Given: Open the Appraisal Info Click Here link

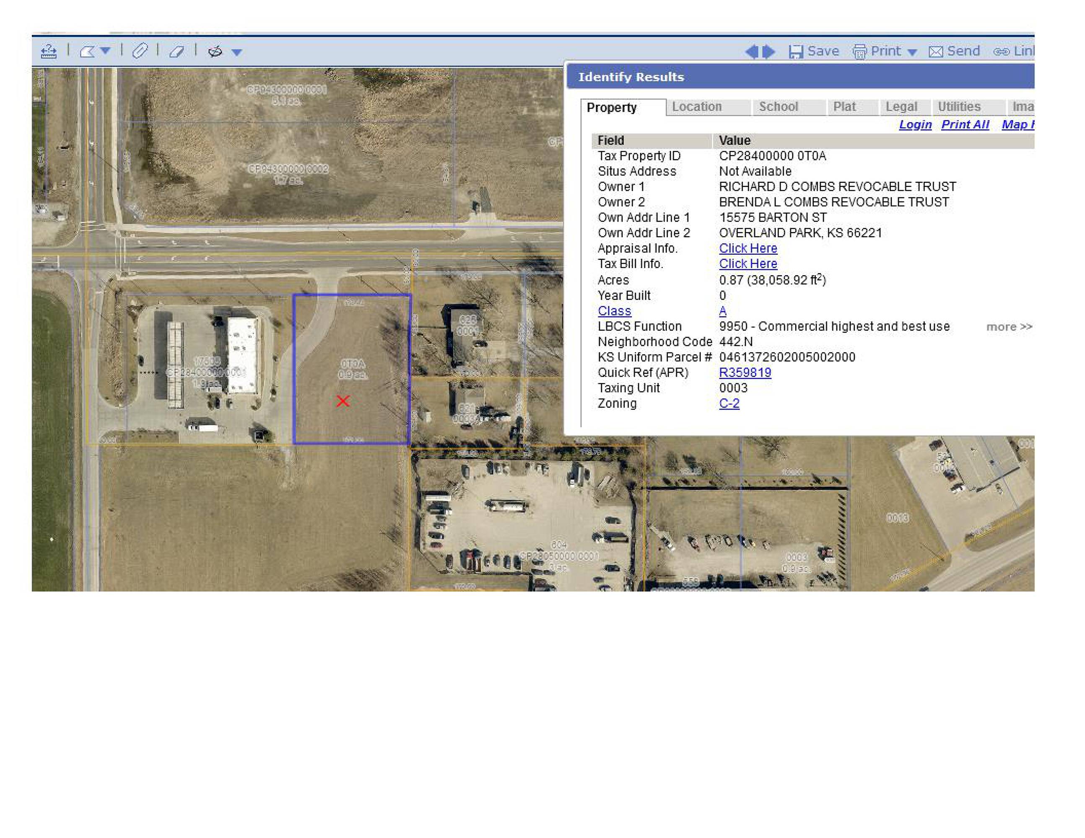Looking at the screenshot, I should [x=748, y=248].
